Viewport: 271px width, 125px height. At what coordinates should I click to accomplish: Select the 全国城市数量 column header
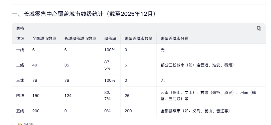click(x=44, y=38)
